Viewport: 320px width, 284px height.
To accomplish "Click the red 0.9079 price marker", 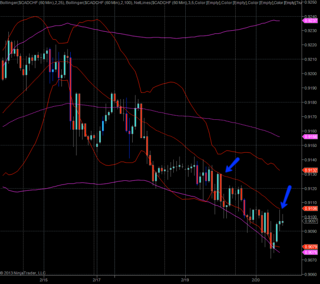I will [310, 246].
